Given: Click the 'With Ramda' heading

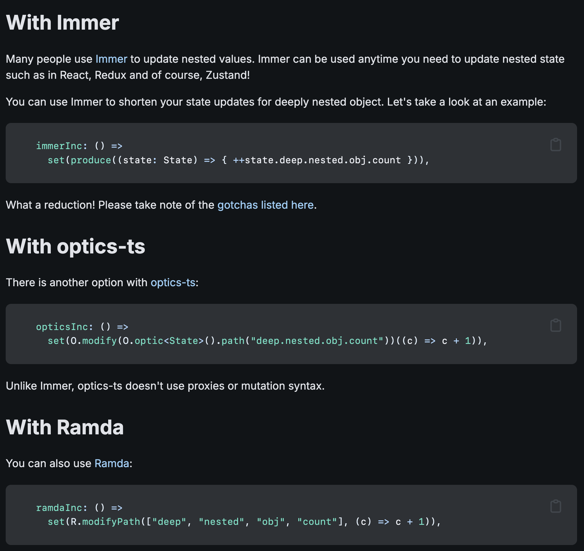Looking at the screenshot, I should 65,427.
